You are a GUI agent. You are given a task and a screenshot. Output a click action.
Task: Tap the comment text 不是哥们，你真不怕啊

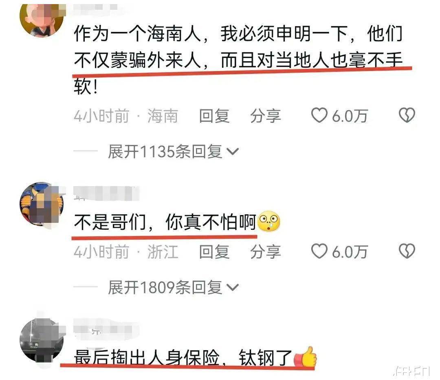click(x=165, y=222)
